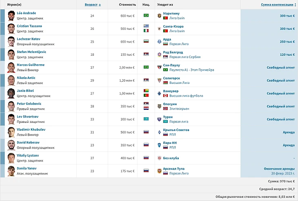Open the Сан-Паулу club page

pyautogui.click(x=171, y=65)
